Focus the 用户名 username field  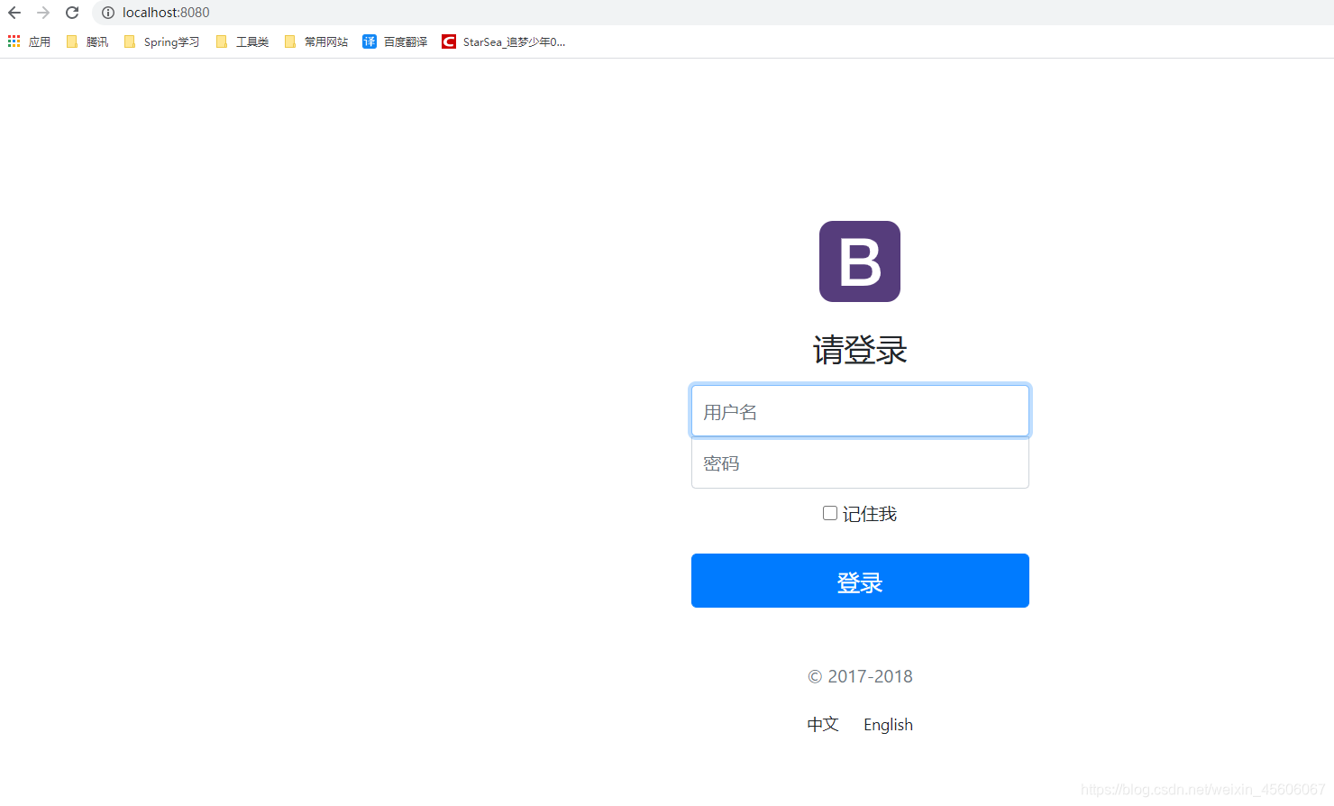point(860,411)
